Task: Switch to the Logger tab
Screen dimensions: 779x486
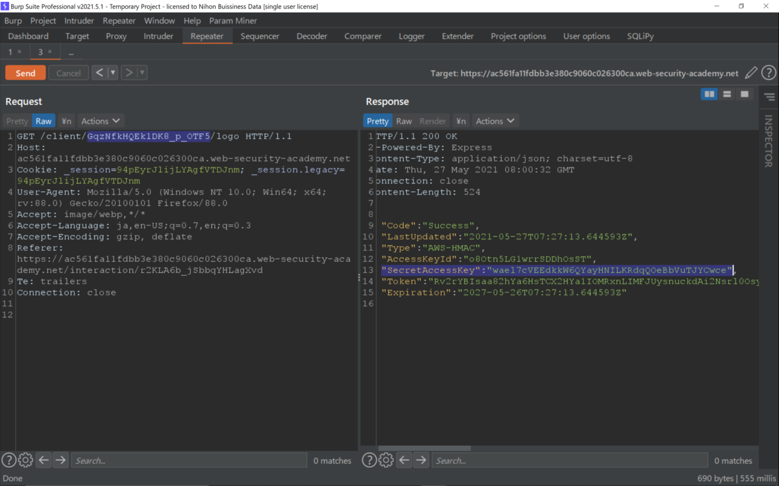Action: coord(412,36)
